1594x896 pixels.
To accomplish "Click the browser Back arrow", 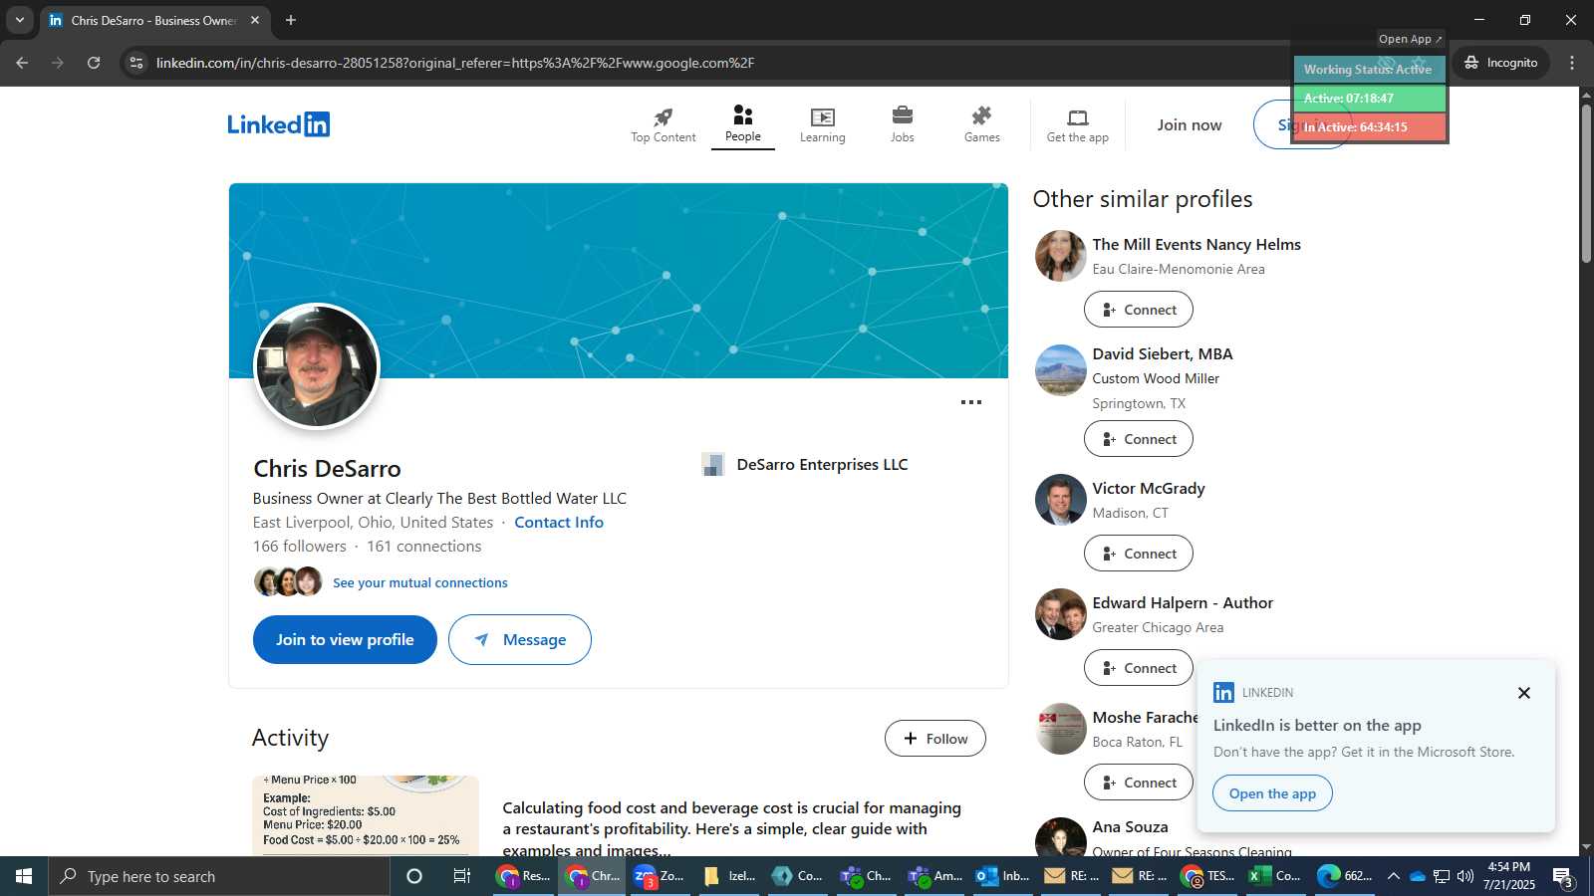I will [22, 63].
